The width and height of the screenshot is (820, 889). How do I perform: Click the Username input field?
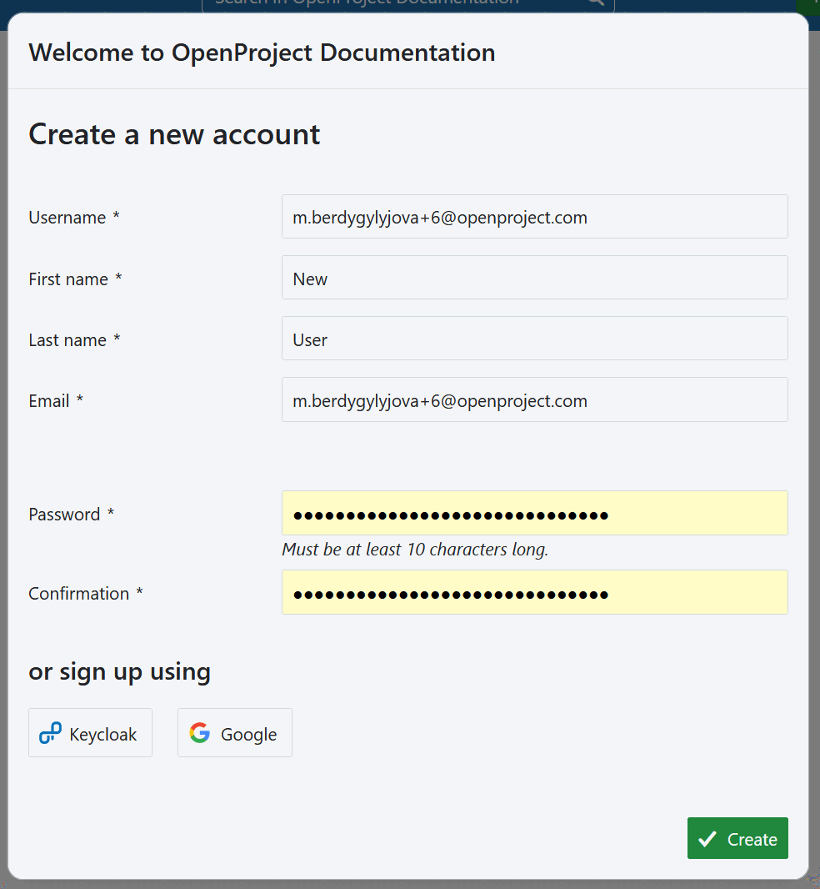click(534, 216)
